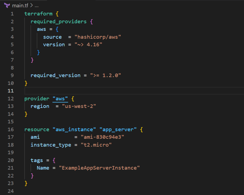Click the breadcrumb chevron after main.tf
This screenshot has width=244, height=195.
(x=32, y=6)
